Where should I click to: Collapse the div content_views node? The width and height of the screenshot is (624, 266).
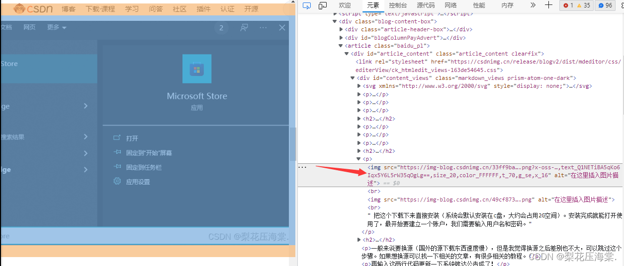point(353,78)
